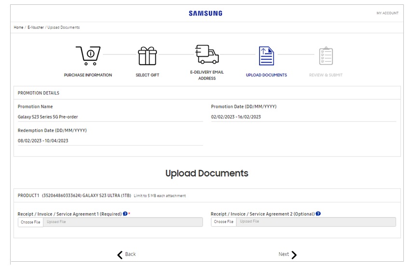Select UPLOAD DOCUMENTS step label
The height and width of the screenshot is (268, 413).
(x=266, y=75)
